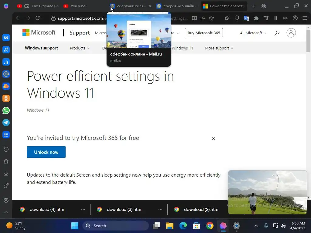Open the Odnoklassniki sidebar icon
The height and width of the screenshot is (233, 311).
pyautogui.click(x=6, y=98)
